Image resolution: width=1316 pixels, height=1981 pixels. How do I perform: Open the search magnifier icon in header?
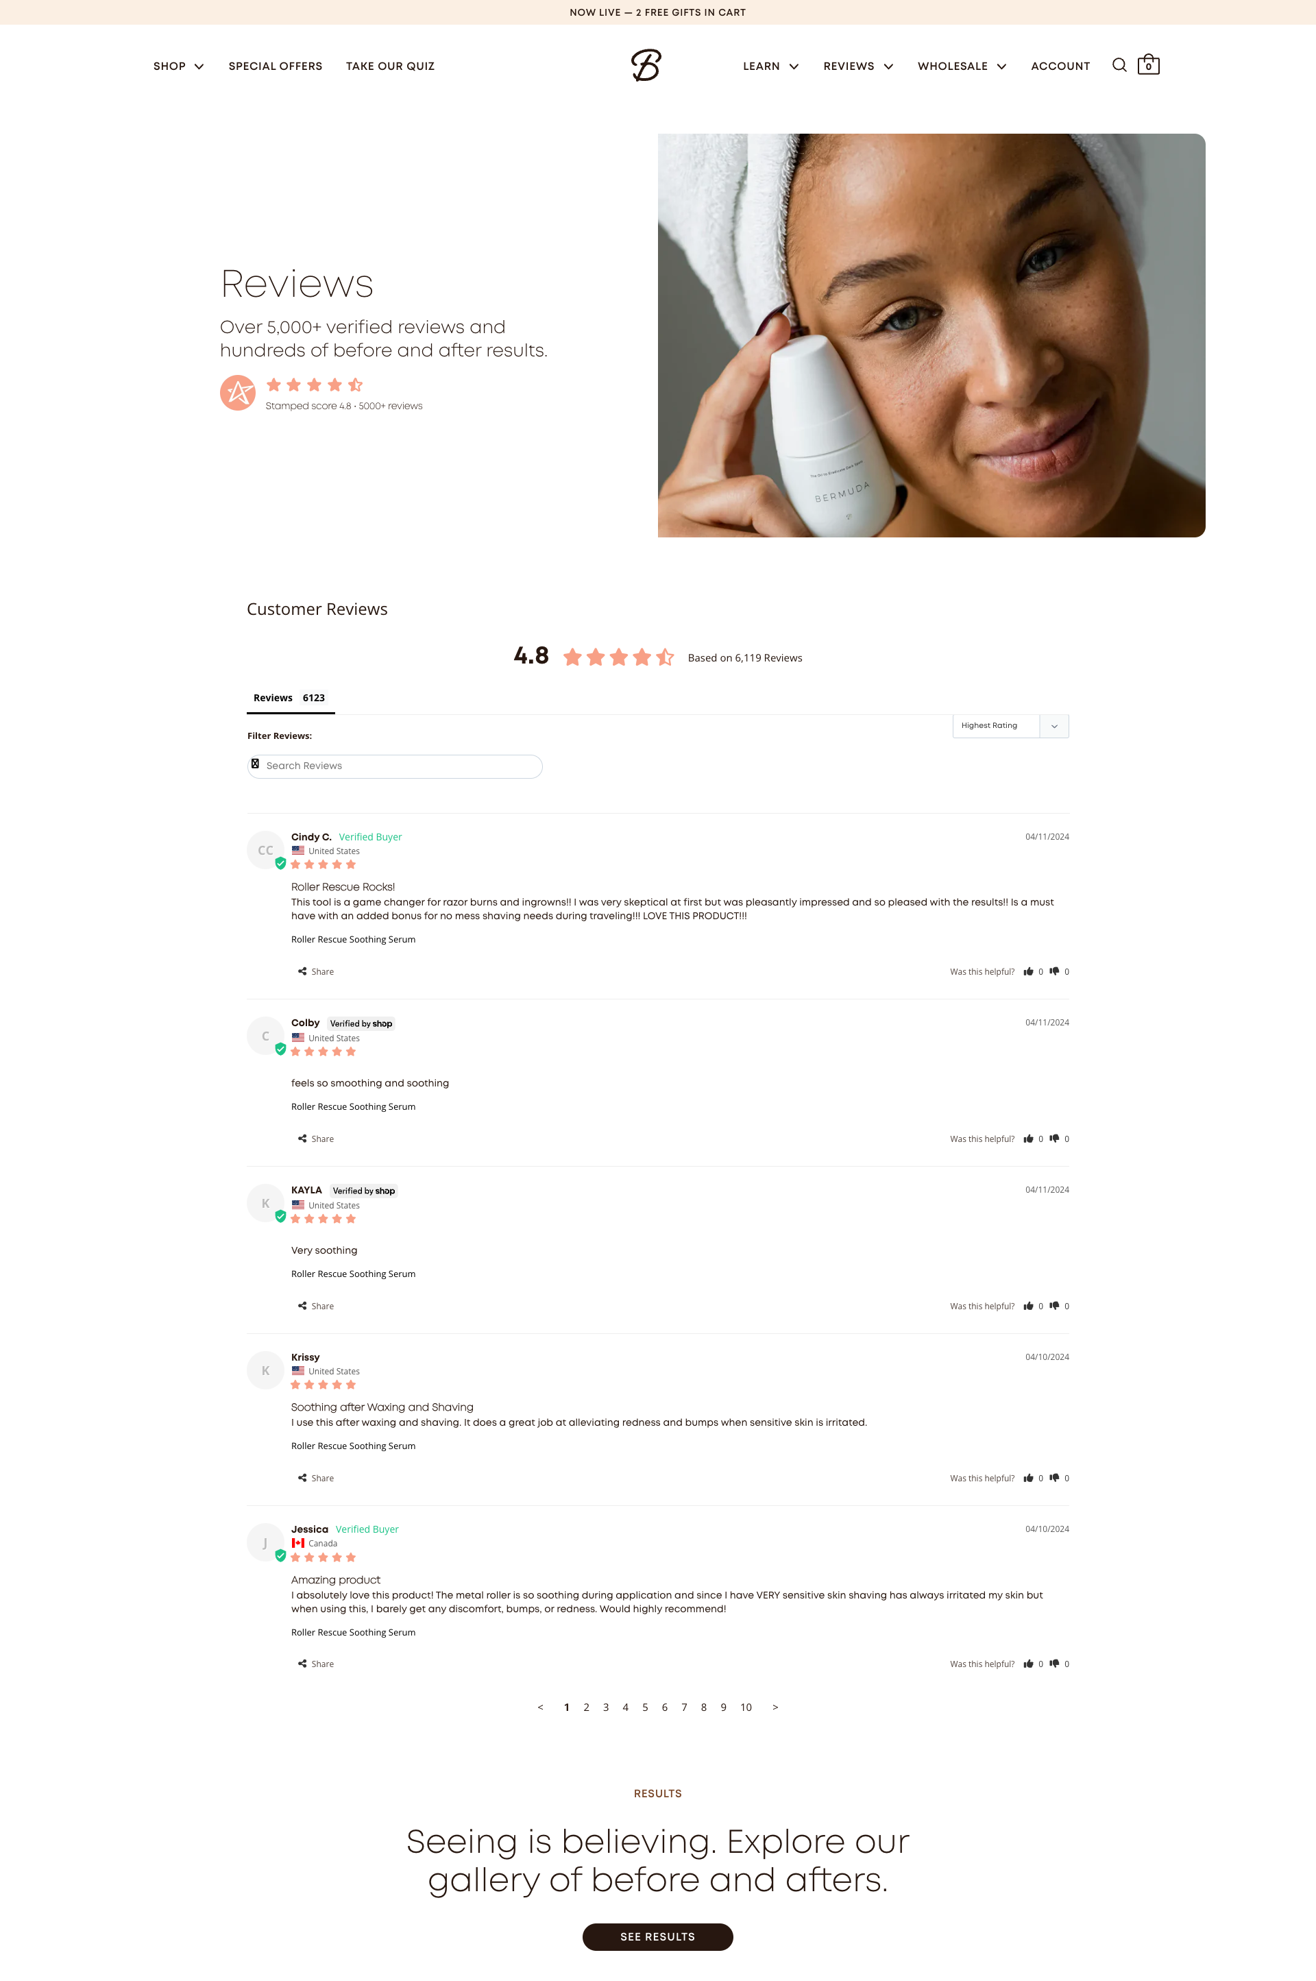1119,66
